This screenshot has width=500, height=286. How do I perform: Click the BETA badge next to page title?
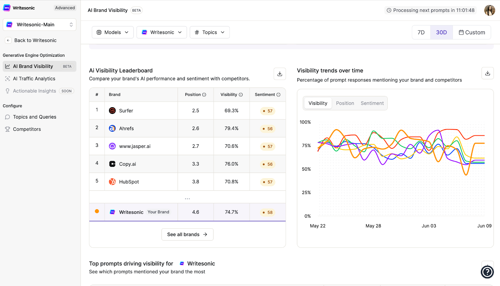pyautogui.click(x=137, y=10)
